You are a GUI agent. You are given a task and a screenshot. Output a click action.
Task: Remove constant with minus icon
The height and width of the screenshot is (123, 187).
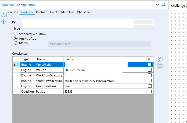(x=160, y=66)
